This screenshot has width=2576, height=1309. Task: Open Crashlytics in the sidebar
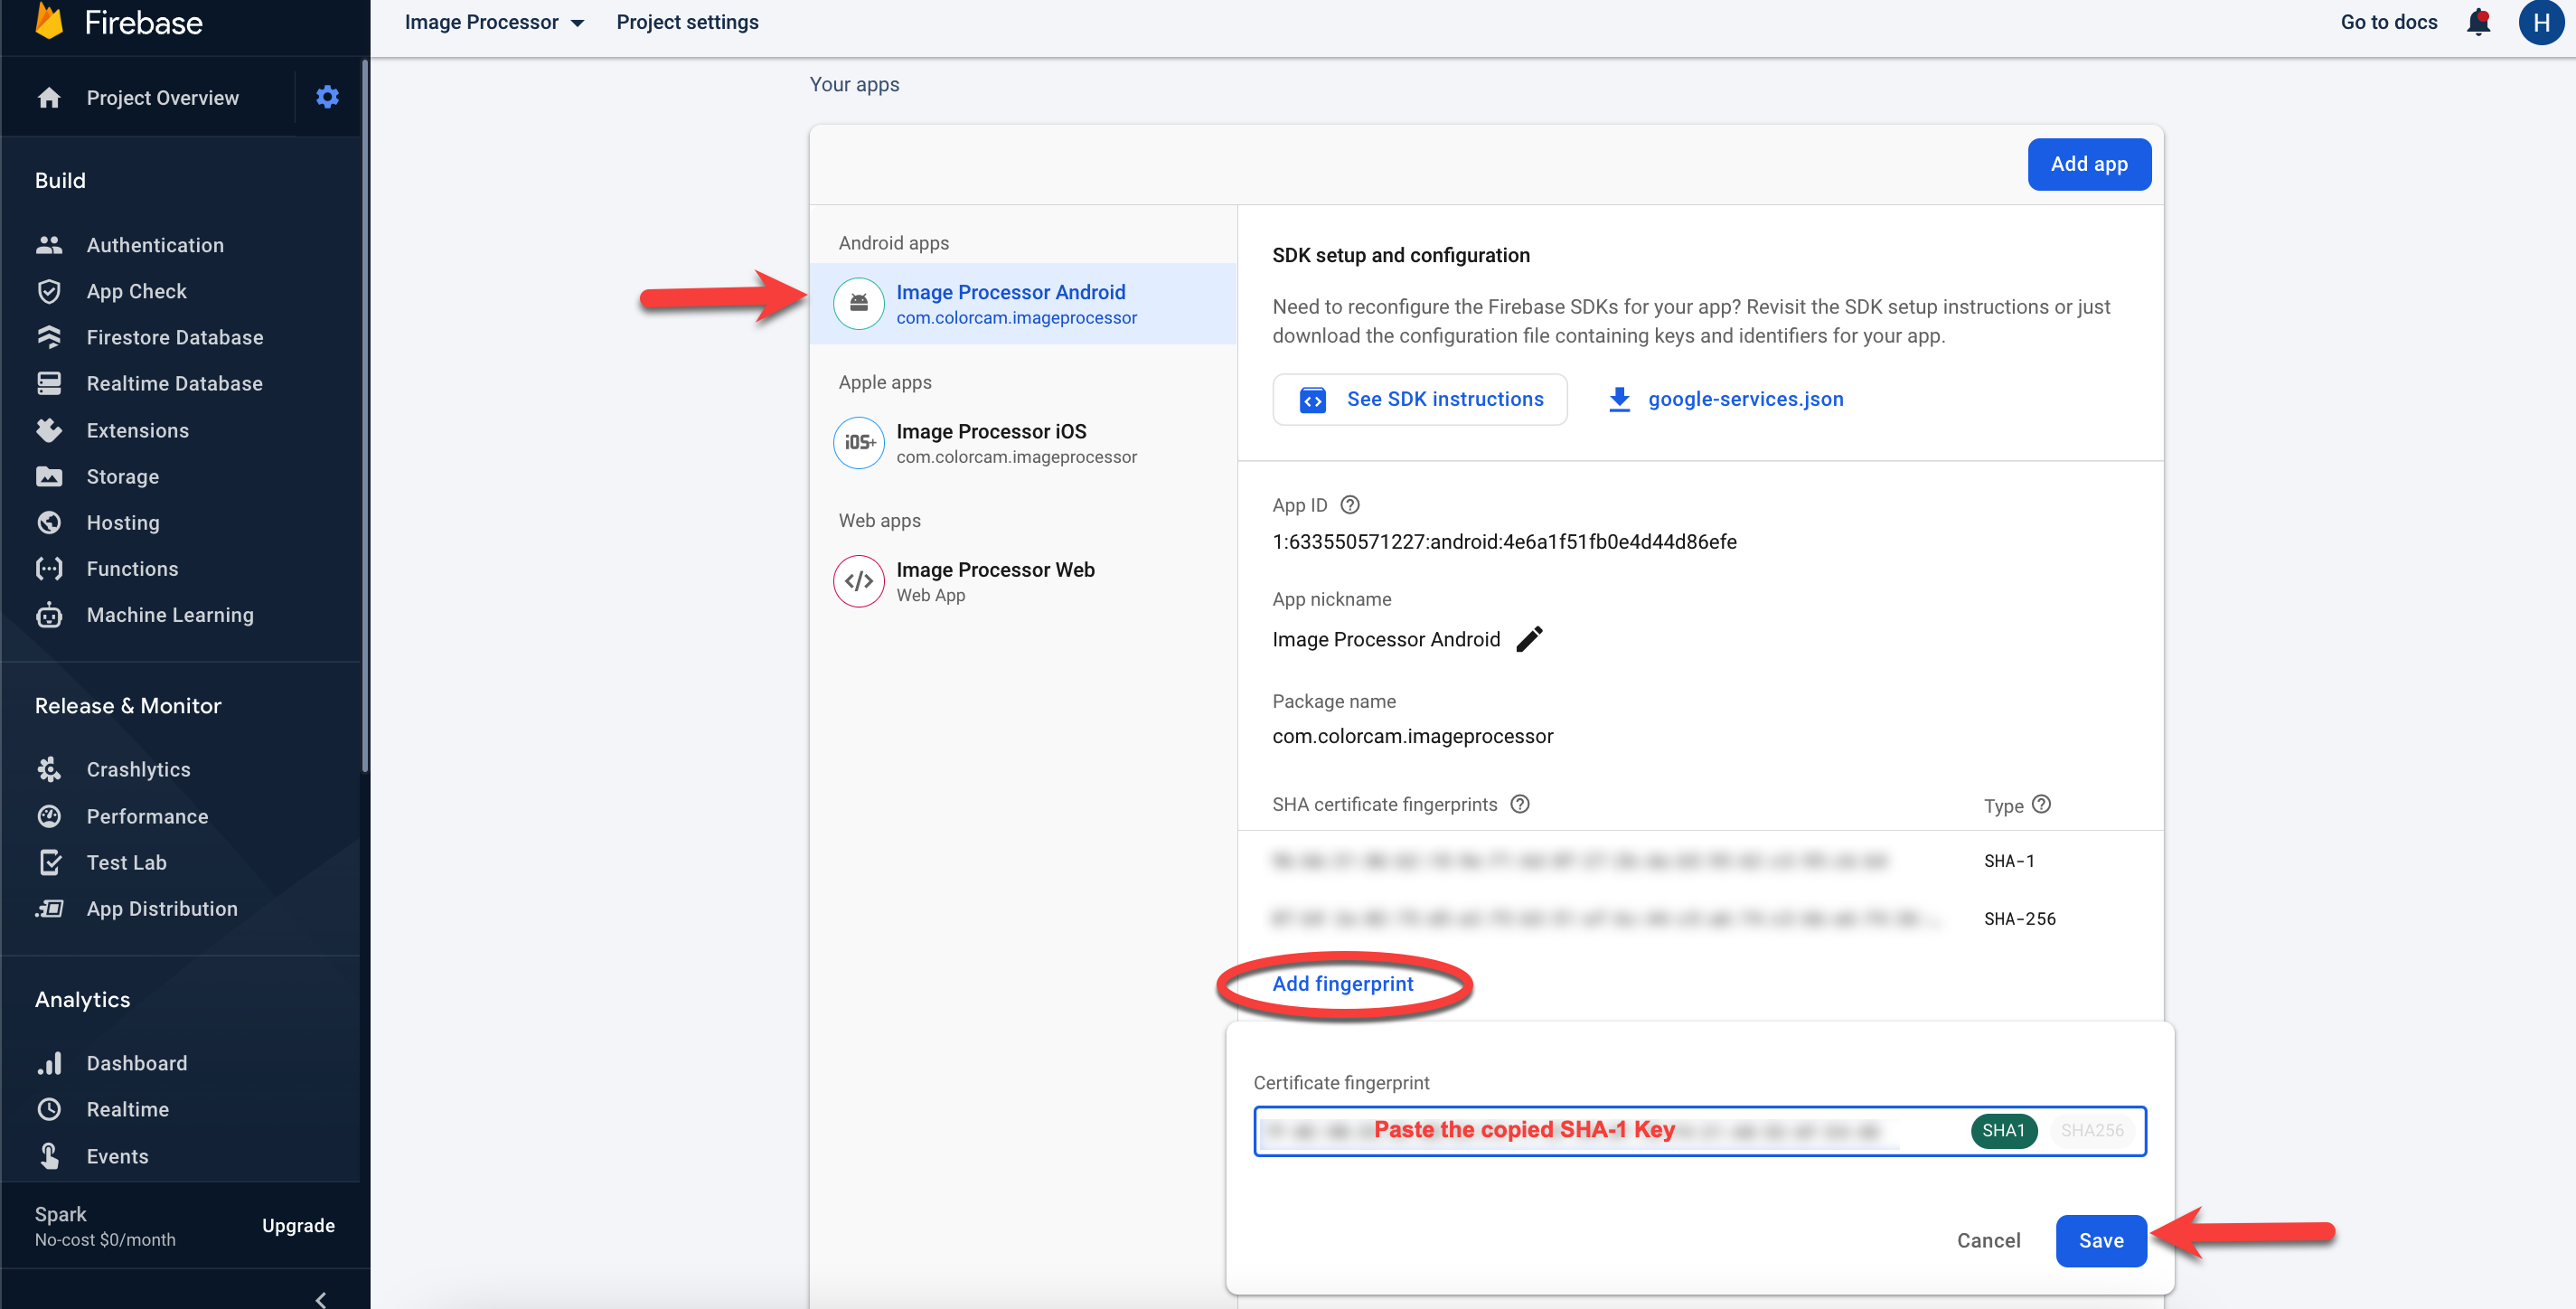138,769
